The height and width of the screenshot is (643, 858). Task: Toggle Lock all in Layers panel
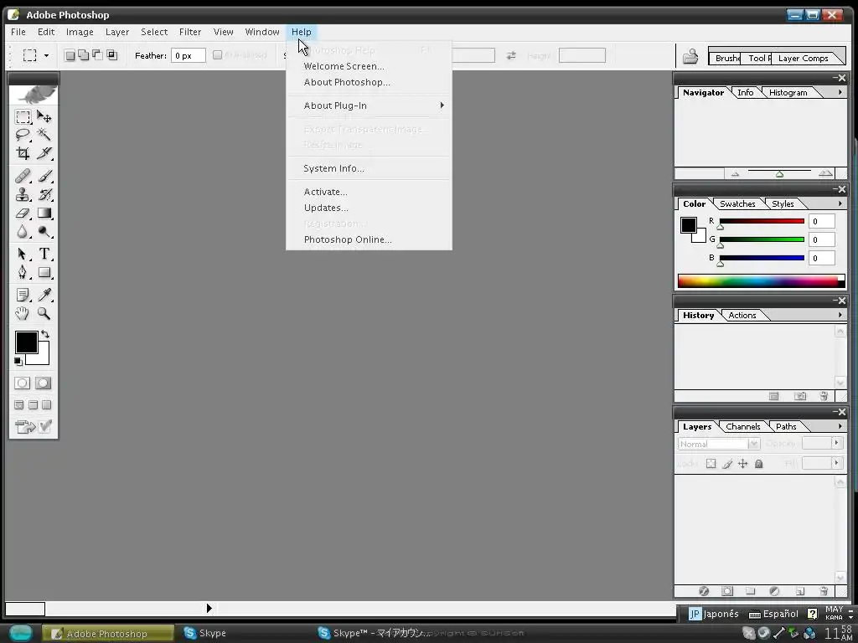click(758, 464)
